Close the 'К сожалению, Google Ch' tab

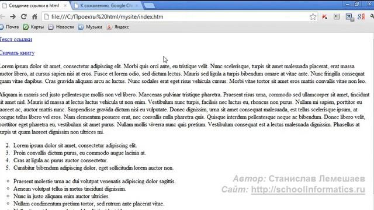137,5
